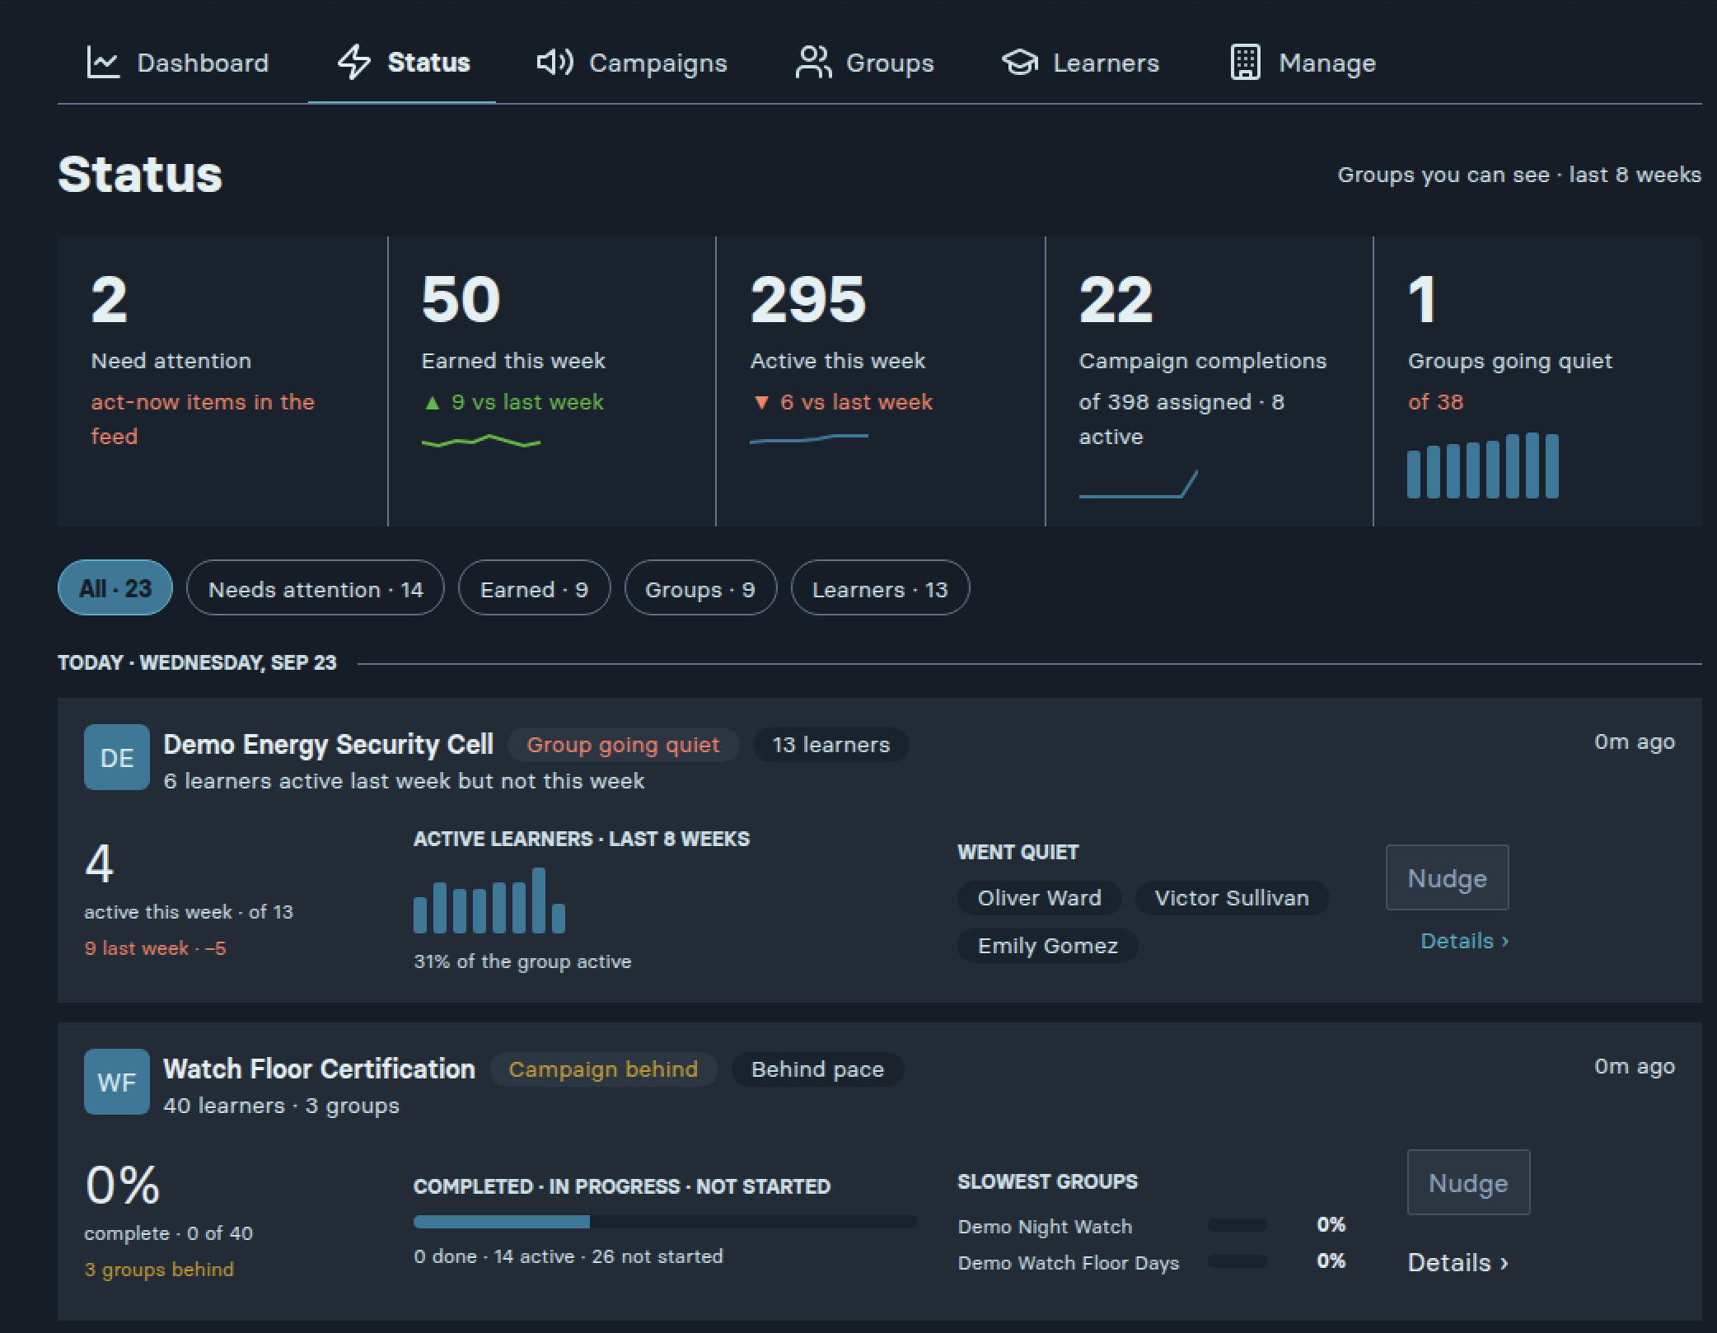The width and height of the screenshot is (1717, 1333).
Task: Open Details for Watch Floor Certification
Action: (x=1457, y=1262)
